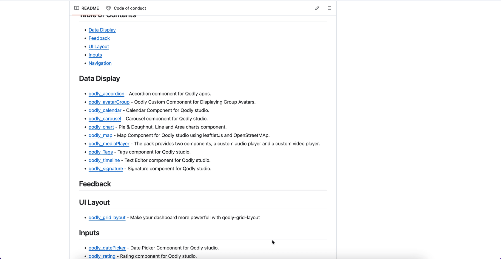Jump to Data Display in contents
This screenshot has height=259, width=501.
point(102,30)
